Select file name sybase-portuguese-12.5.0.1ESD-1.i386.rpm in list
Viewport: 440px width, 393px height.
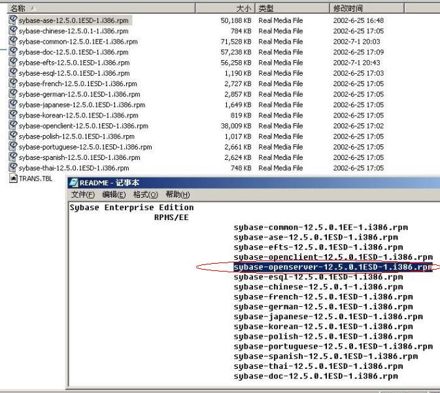click(x=85, y=147)
